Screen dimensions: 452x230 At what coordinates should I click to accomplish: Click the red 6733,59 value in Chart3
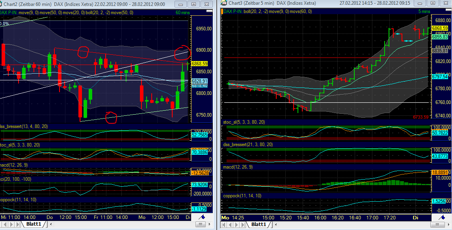[x=421, y=117]
